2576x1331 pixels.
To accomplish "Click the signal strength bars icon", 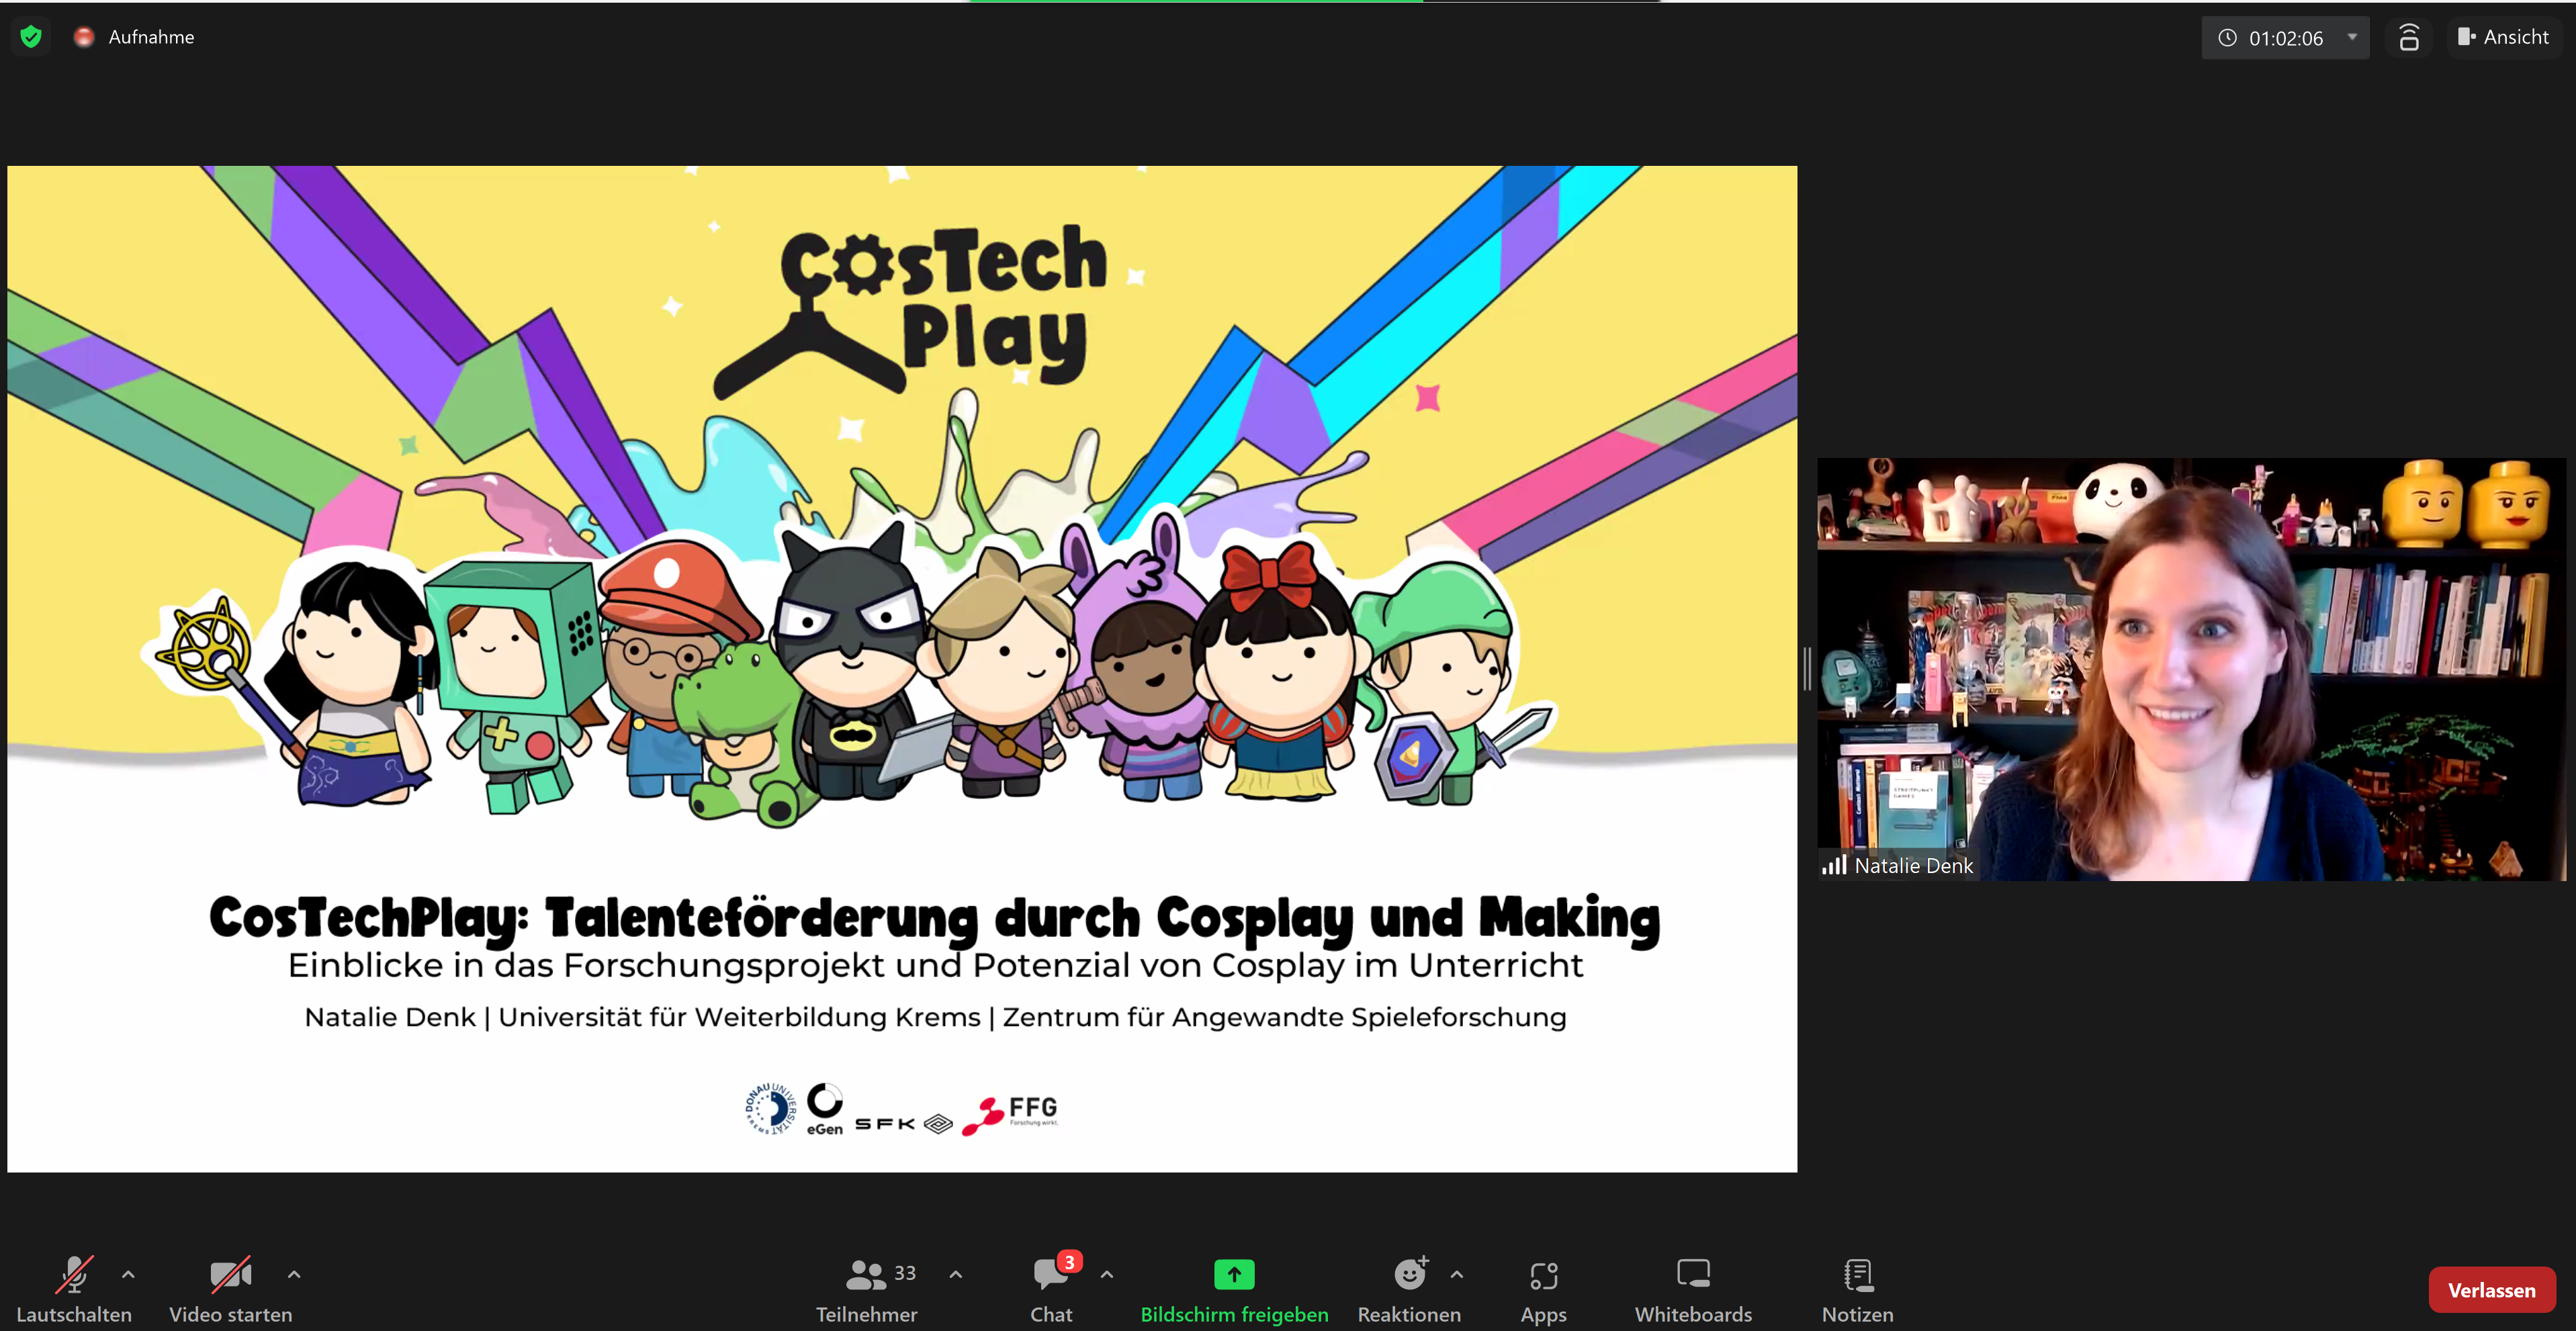I will 1834,865.
